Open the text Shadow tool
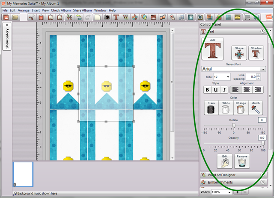Viewport: 274px width, 198px height. pyautogui.click(x=256, y=53)
